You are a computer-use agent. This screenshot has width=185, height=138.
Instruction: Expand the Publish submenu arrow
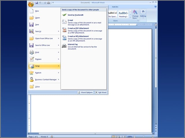(58, 73)
